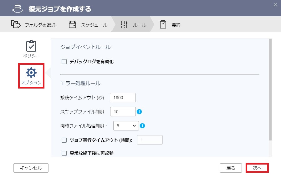
Task: Click the ルール sliders icon
Action: point(124,25)
